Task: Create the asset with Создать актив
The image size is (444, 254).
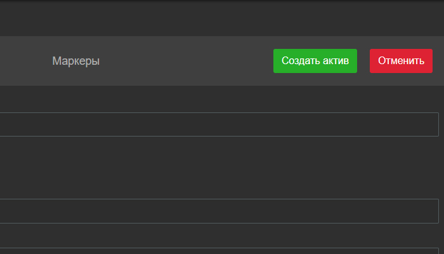Action: (315, 61)
